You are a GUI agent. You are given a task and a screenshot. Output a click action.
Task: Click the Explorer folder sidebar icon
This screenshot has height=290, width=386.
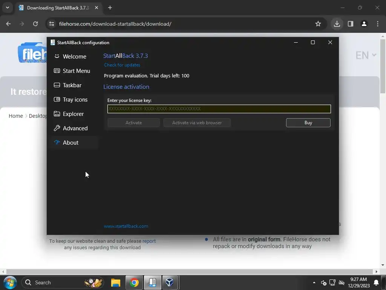click(x=57, y=114)
